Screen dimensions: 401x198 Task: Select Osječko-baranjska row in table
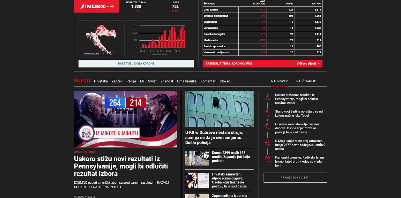pos(263,34)
